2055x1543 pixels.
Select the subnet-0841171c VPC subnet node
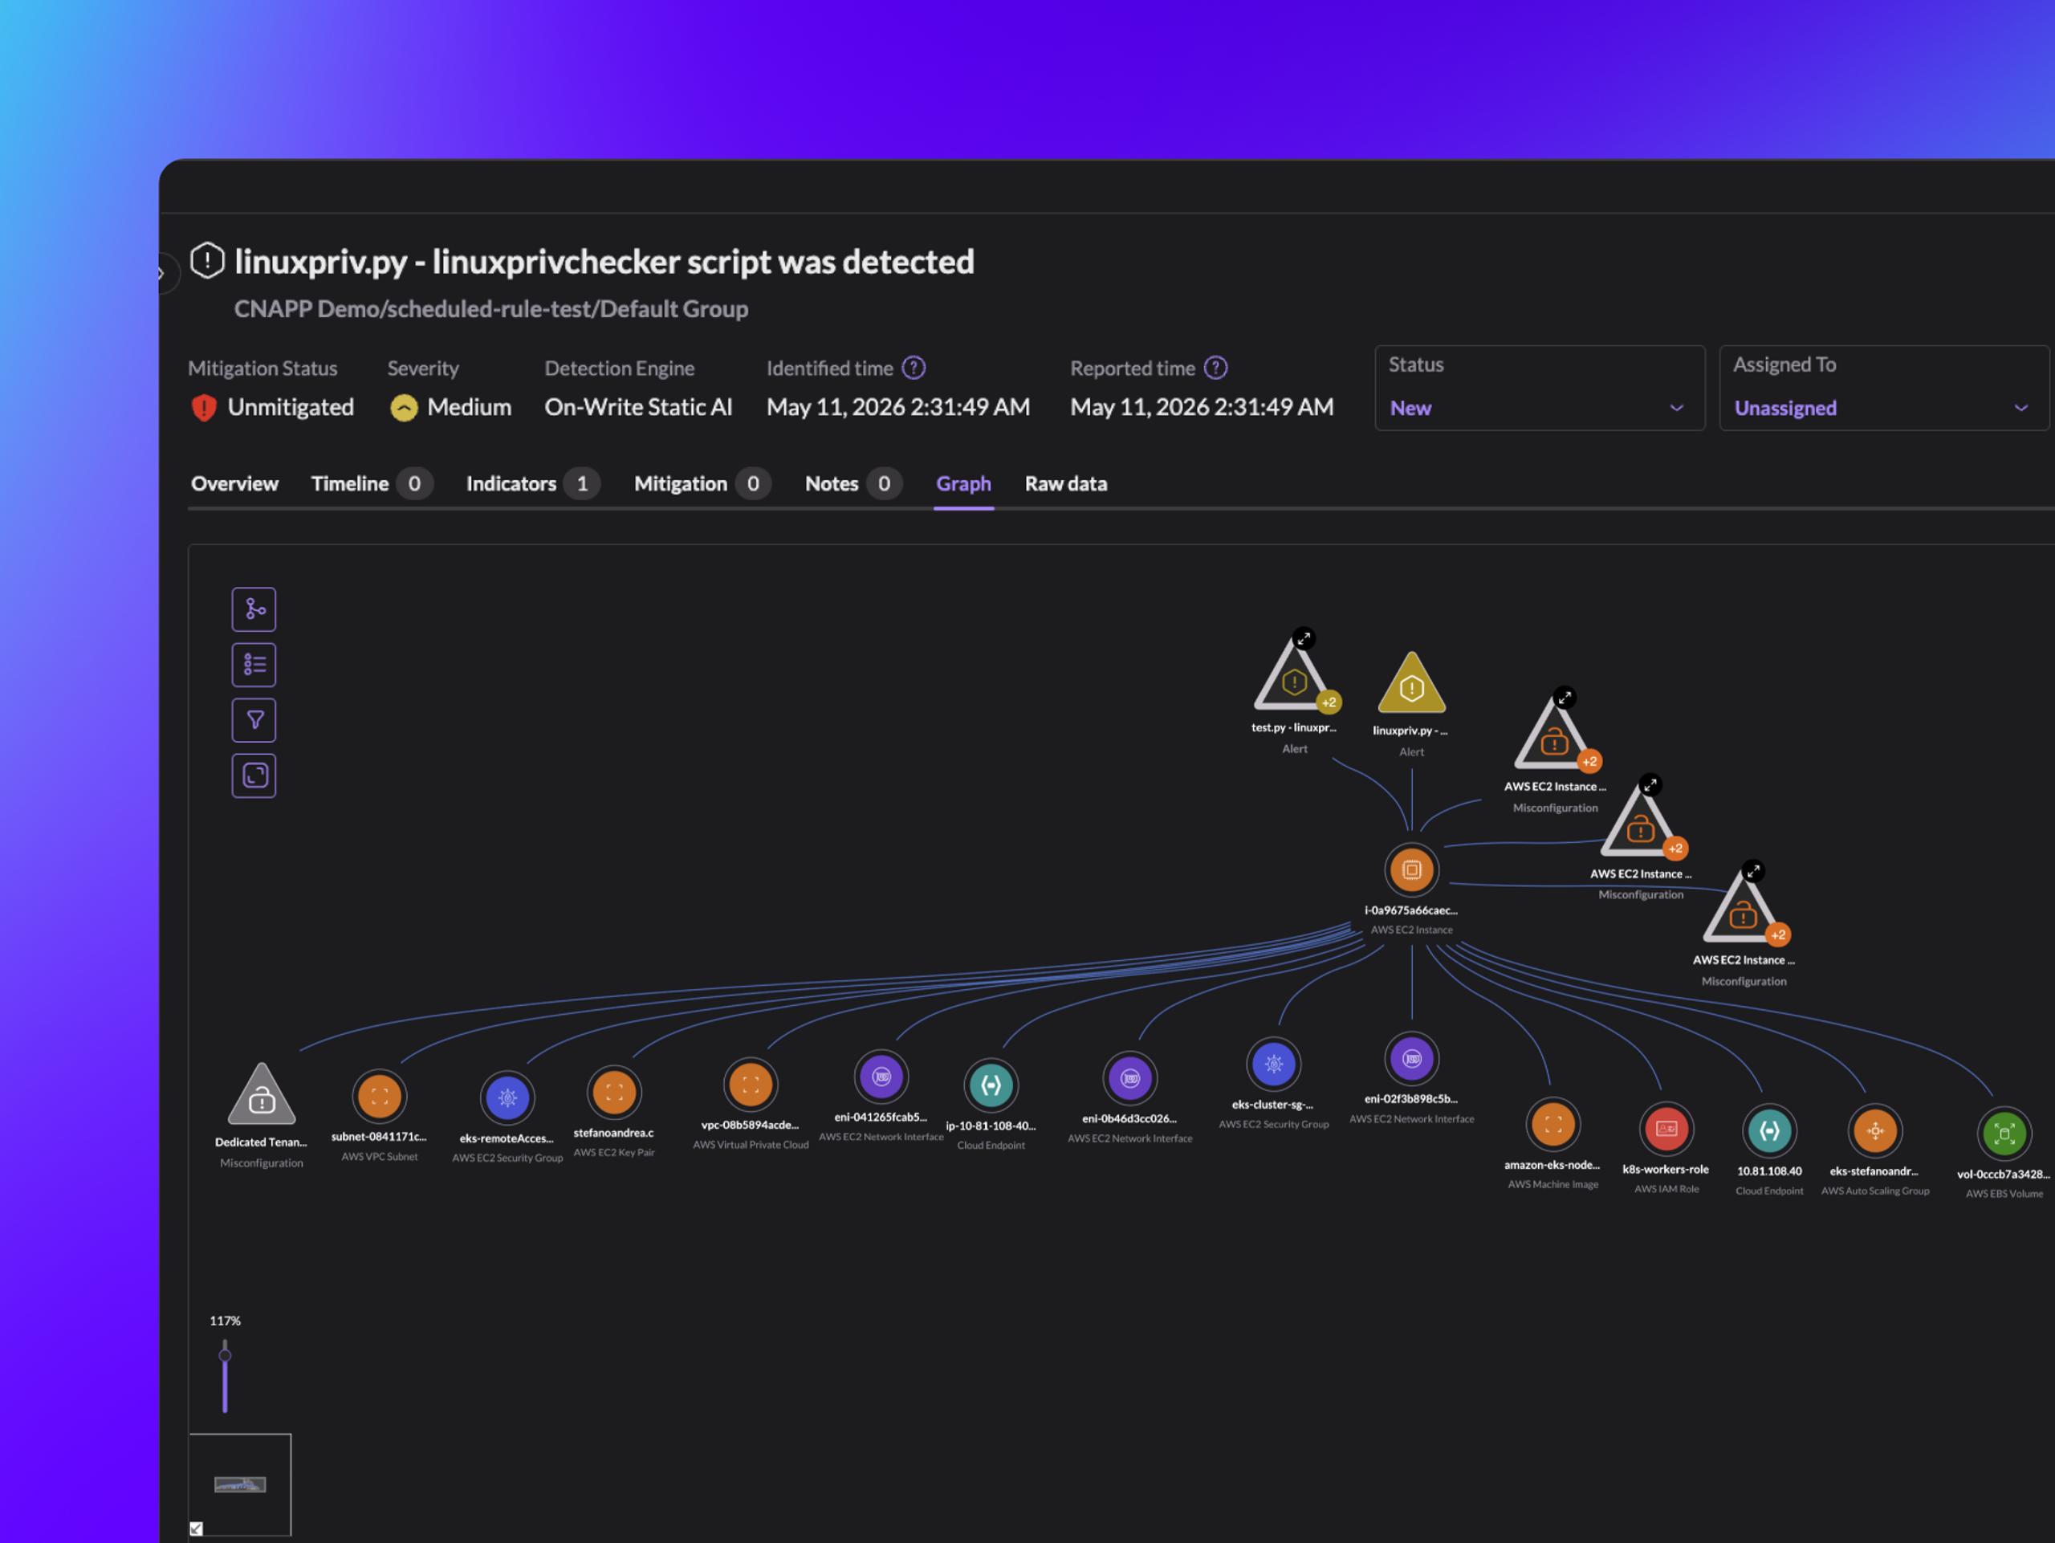coord(379,1097)
